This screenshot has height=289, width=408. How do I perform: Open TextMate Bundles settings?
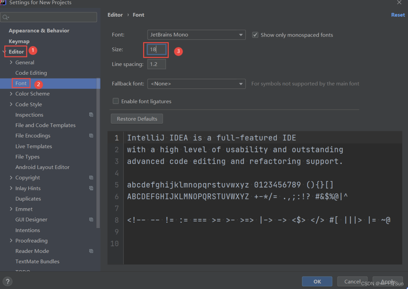pyautogui.click(x=37, y=261)
